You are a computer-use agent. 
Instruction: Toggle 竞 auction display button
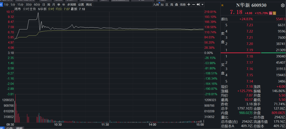[172, 5]
